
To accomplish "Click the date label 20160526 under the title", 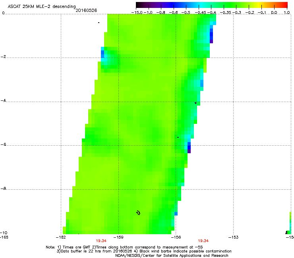I will coord(86,10).
